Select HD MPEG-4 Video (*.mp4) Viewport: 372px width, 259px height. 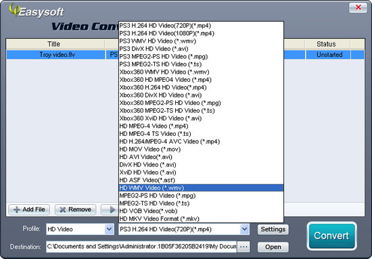201,126
